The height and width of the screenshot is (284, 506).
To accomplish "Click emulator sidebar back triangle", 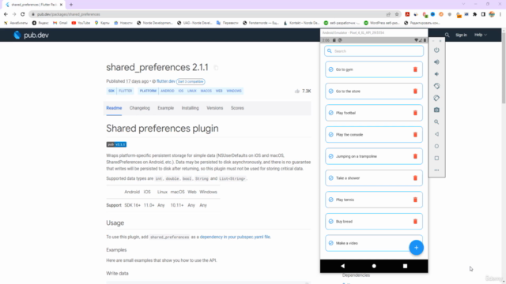I will pos(436,134).
